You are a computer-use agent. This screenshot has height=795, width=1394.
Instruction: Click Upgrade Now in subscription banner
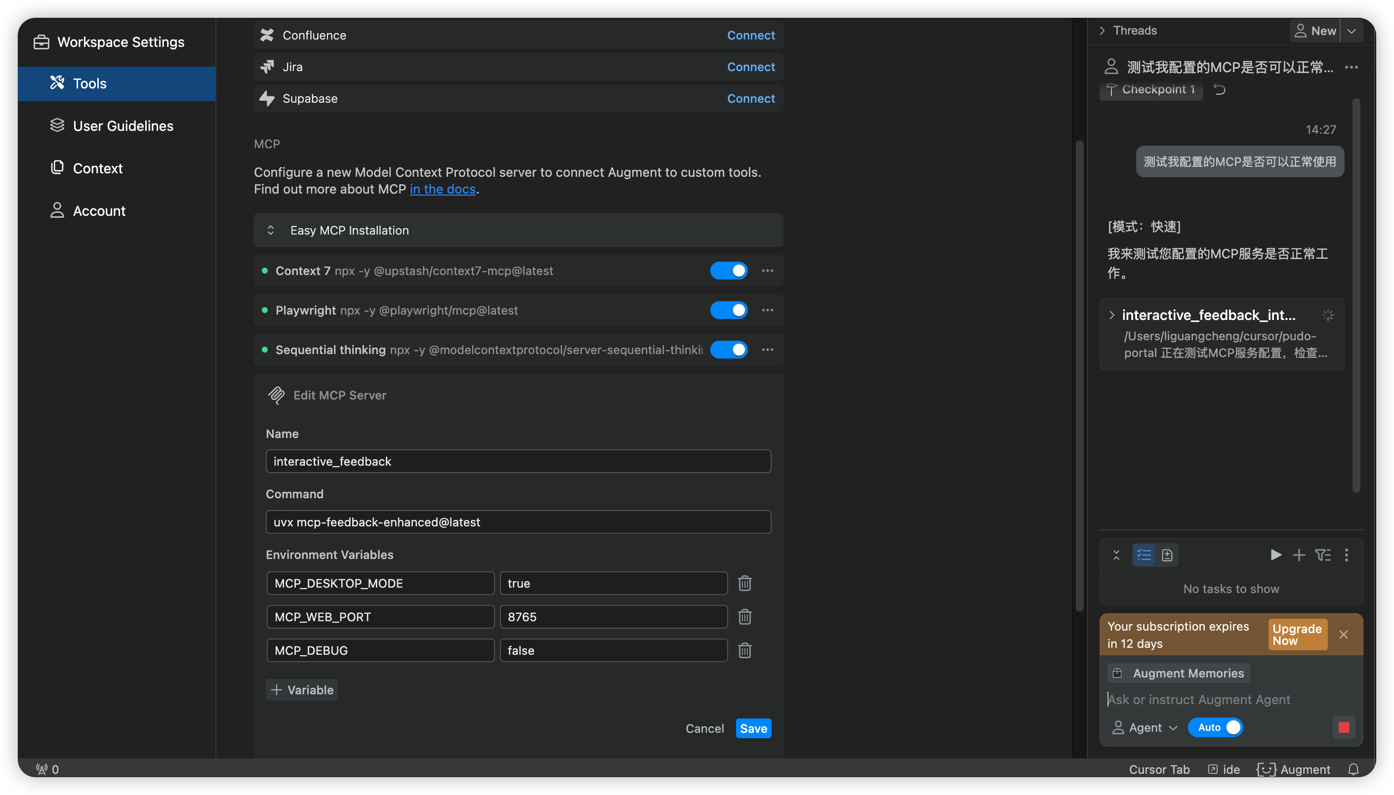tap(1297, 635)
